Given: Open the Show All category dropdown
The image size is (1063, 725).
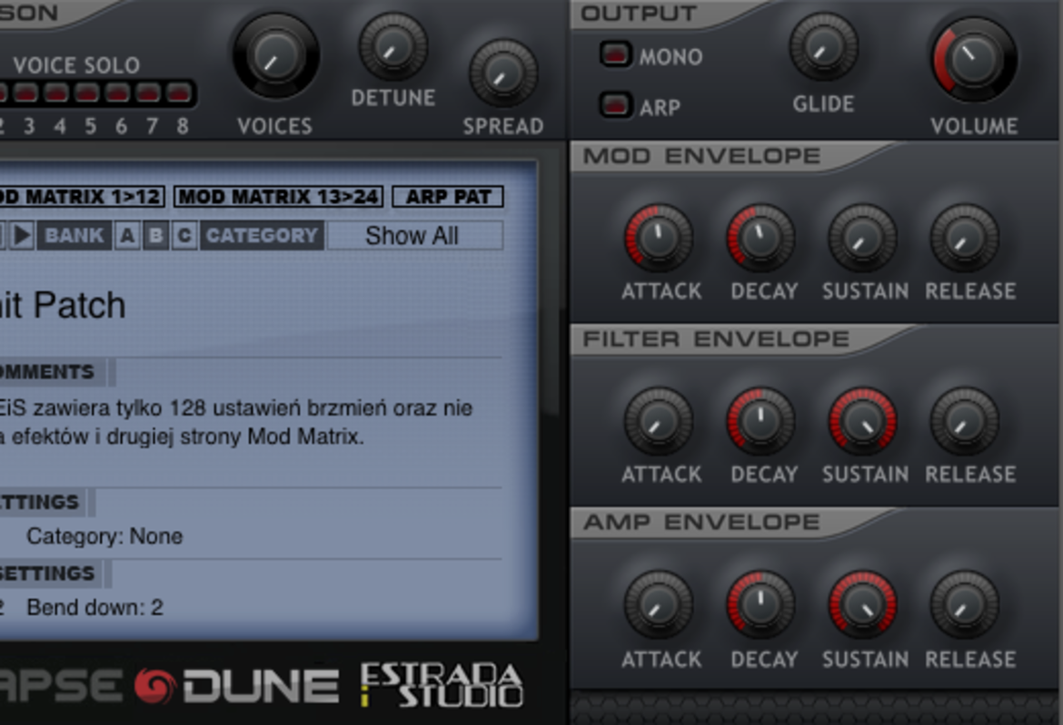Looking at the screenshot, I should [415, 236].
